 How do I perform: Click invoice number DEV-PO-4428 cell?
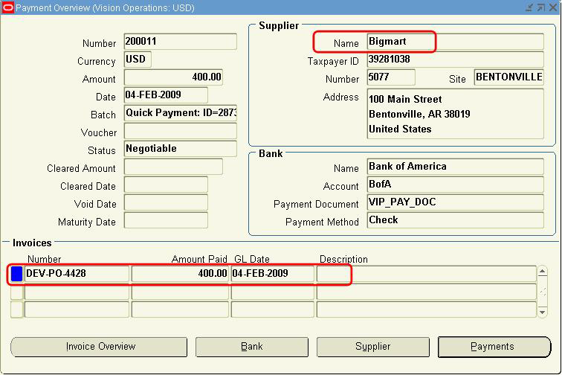[x=77, y=274]
